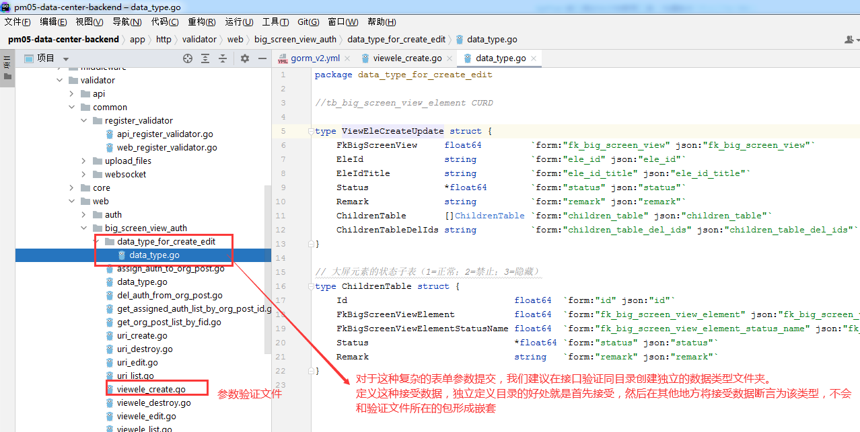The width and height of the screenshot is (860, 432).
Task: Open project panel settings gear
Action: tap(245, 58)
